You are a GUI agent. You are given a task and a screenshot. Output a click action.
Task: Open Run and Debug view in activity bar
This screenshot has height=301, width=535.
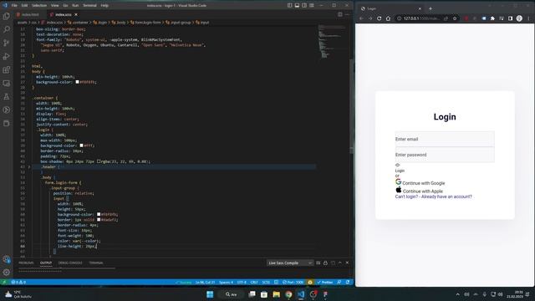point(6,56)
